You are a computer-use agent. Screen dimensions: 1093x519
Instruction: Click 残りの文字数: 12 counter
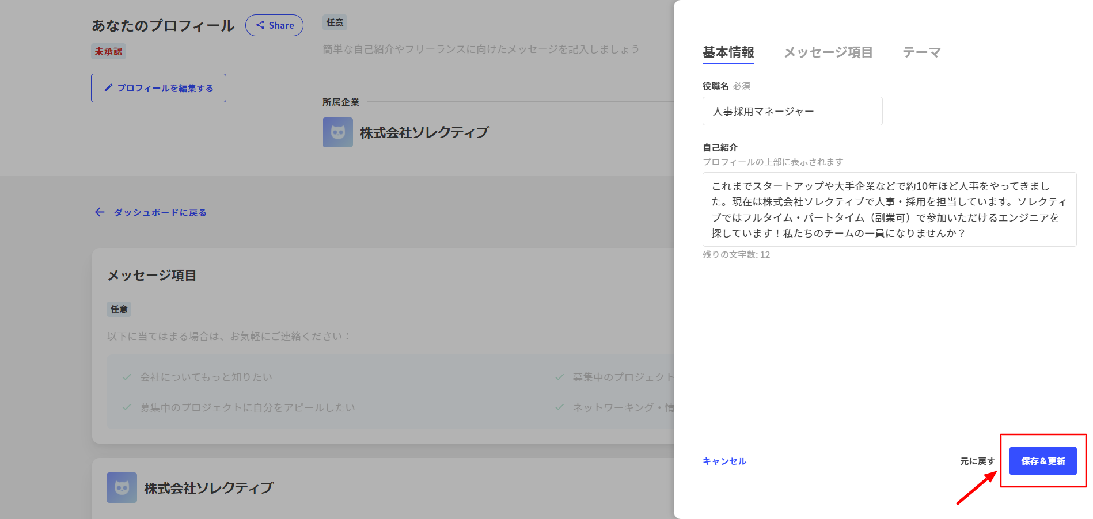point(736,254)
